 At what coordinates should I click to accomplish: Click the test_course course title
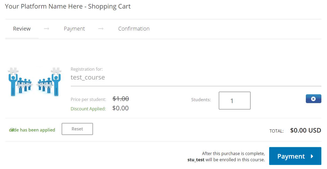pos(88,77)
